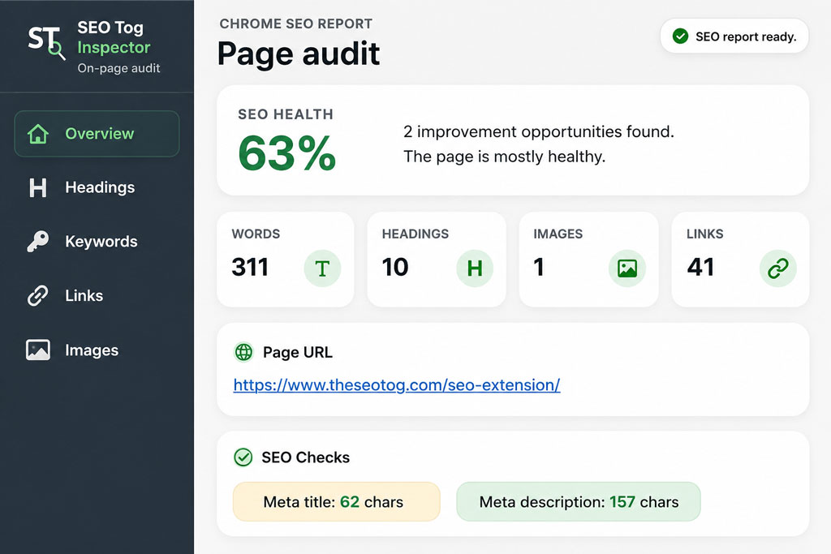Click the Links count 41

point(700,267)
